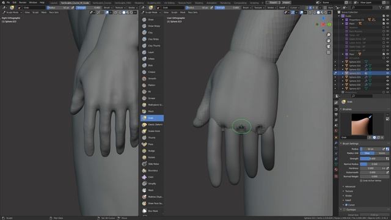Open the Render menu

(23, 2)
